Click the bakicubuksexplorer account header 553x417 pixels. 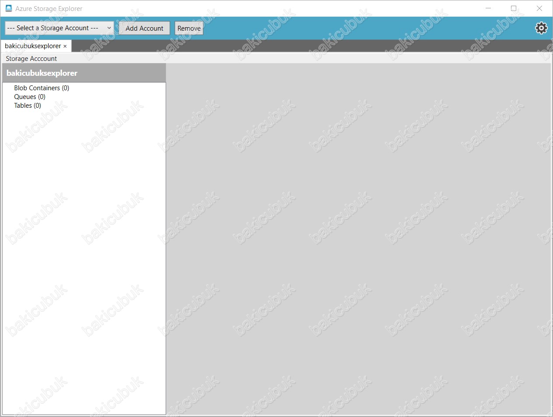(x=84, y=73)
